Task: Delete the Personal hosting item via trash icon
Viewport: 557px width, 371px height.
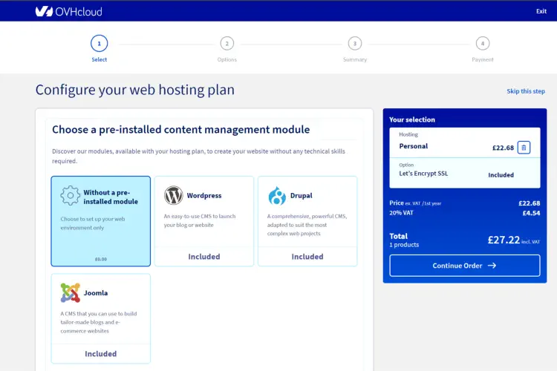Action: pyautogui.click(x=524, y=148)
